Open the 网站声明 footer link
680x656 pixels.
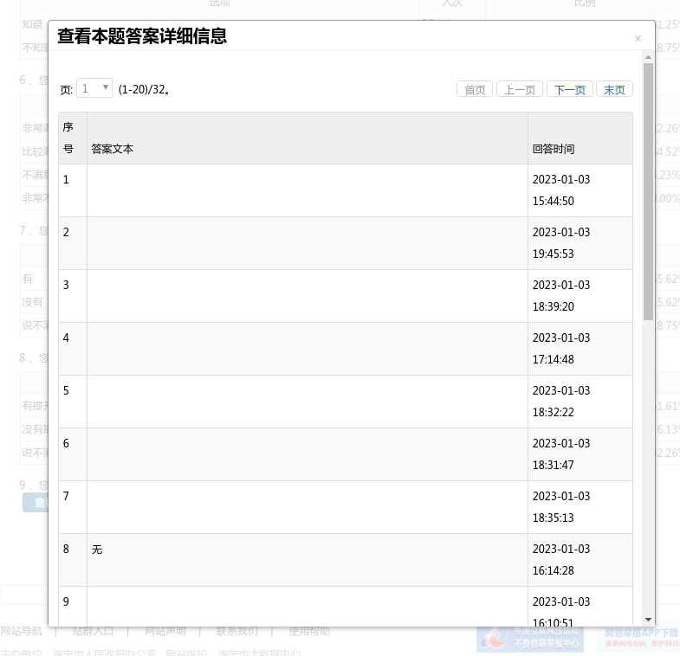(x=165, y=631)
